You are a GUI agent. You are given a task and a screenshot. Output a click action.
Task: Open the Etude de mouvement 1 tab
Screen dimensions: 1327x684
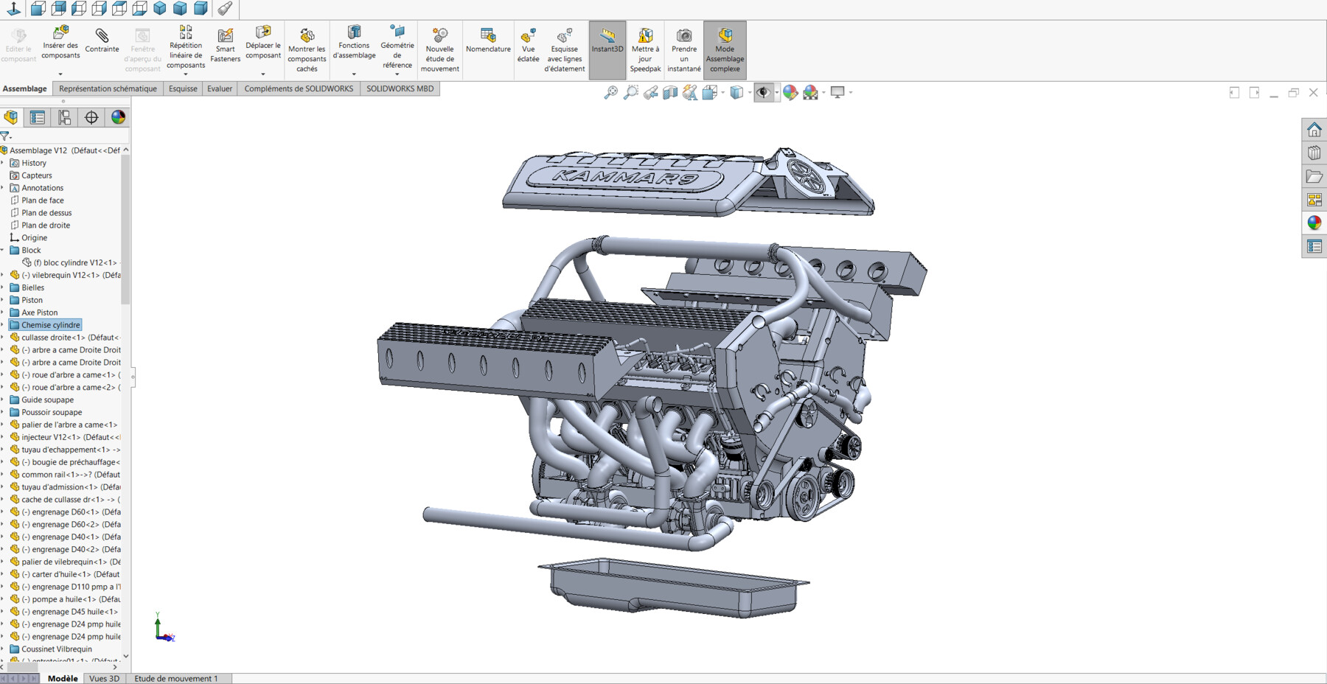(x=178, y=678)
